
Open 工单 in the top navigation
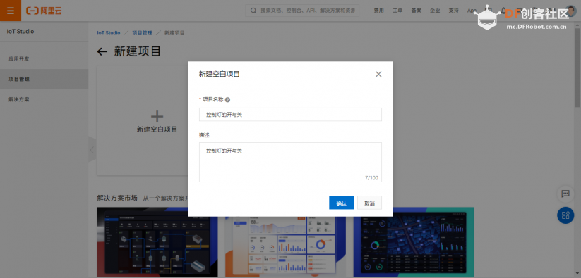(397, 11)
